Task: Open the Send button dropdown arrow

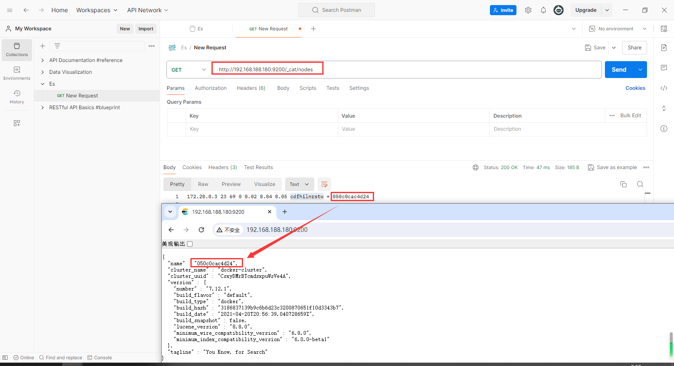Action: pos(640,70)
